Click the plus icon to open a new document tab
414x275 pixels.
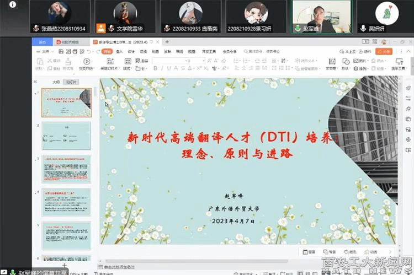pos(167,41)
